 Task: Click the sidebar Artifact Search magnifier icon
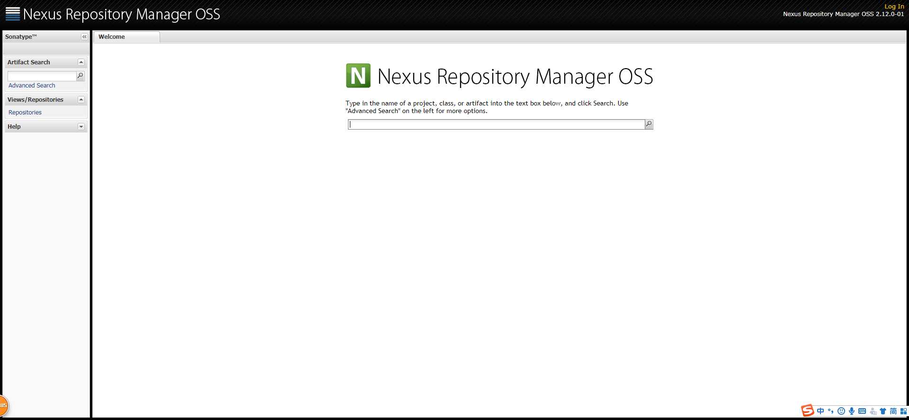80,76
